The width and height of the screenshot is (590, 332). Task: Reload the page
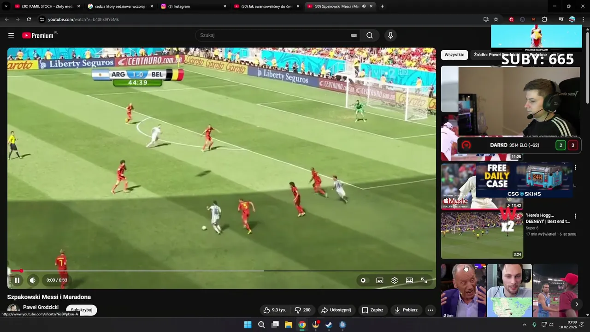click(x=29, y=19)
